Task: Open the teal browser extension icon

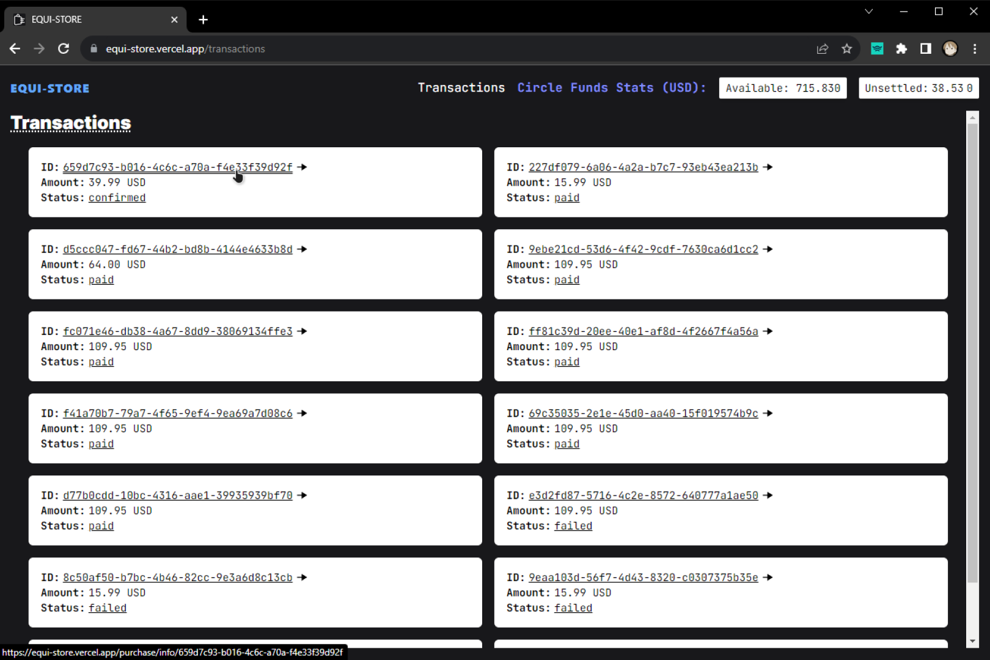Action: [877, 49]
